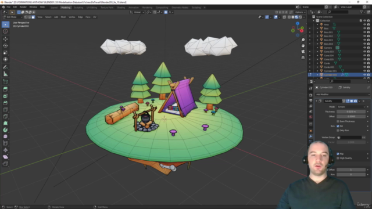372x209 pixels.
Task: Switch to the Shading workspace tab
Action: coord(121,8)
